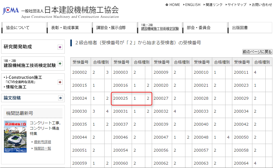Open the 建設機械施工 magazine cover thumbnail

(x=15, y=137)
